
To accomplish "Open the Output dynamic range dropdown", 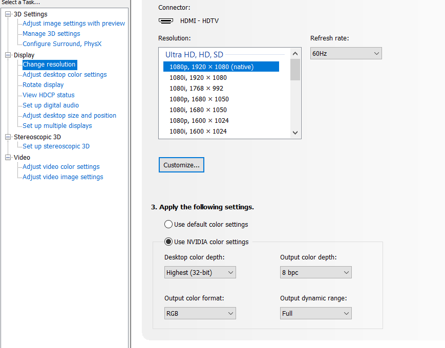I will point(315,313).
